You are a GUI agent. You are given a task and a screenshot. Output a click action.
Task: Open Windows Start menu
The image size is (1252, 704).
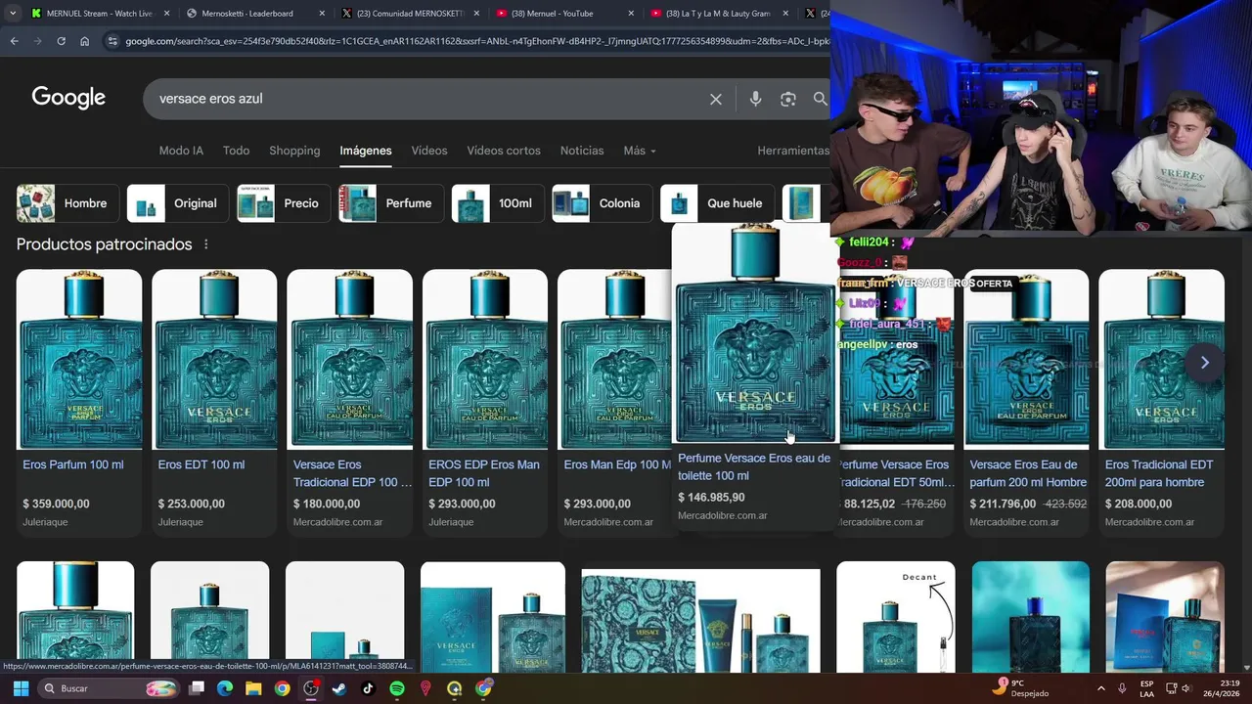point(21,688)
